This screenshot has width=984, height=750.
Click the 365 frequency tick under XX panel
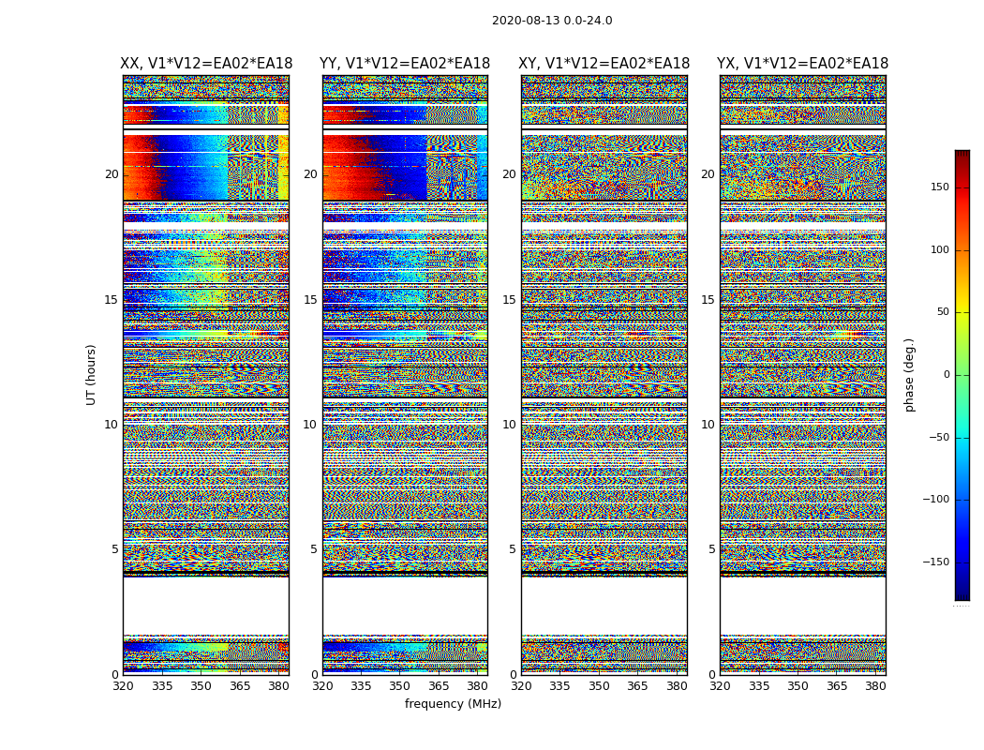(x=240, y=686)
